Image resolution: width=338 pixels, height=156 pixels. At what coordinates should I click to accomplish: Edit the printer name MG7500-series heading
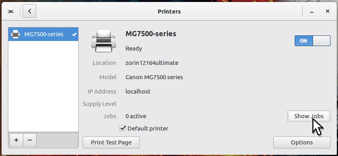[151, 34]
